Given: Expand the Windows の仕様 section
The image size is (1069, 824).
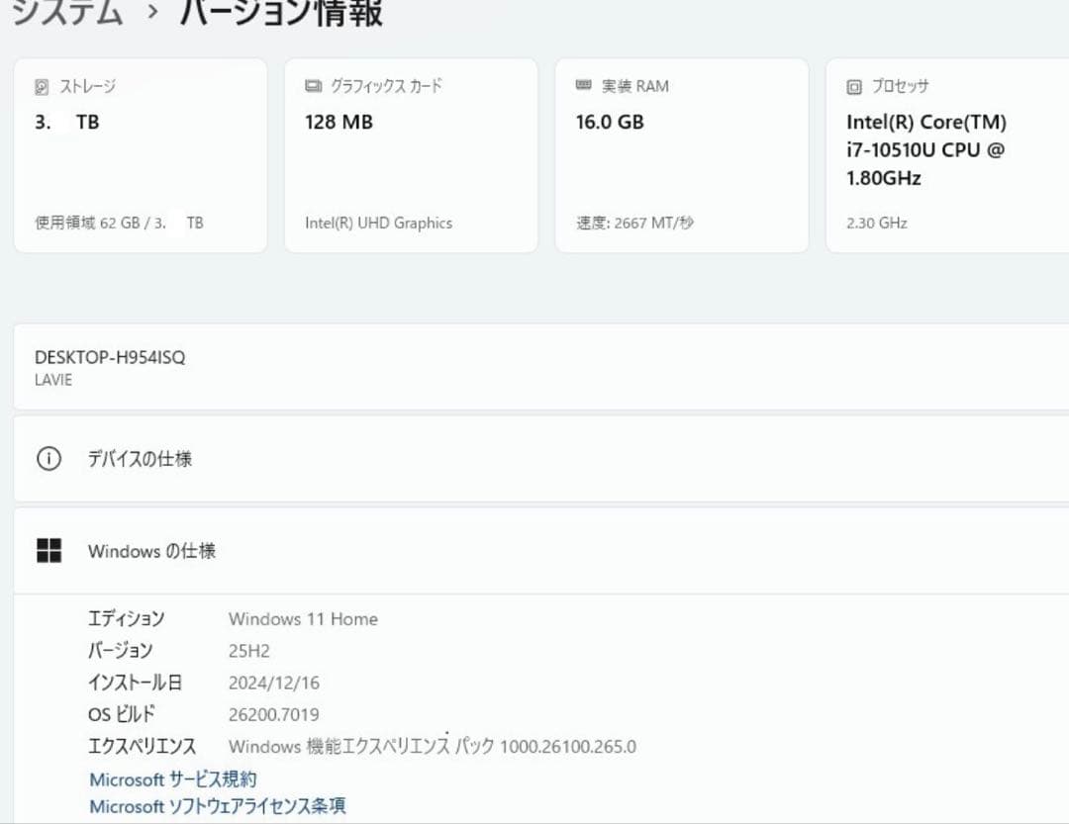Looking at the screenshot, I should point(534,551).
